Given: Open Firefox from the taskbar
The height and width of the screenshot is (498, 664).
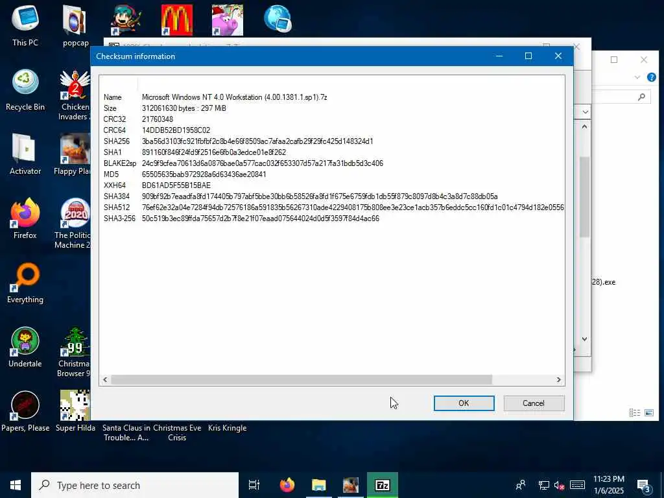Looking at the screenshot, I should (287, 485).
